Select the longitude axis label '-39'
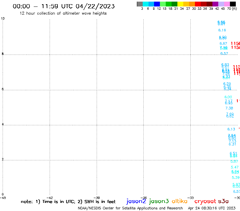Screen dimensions: 240x211 [x=97, y=198]
